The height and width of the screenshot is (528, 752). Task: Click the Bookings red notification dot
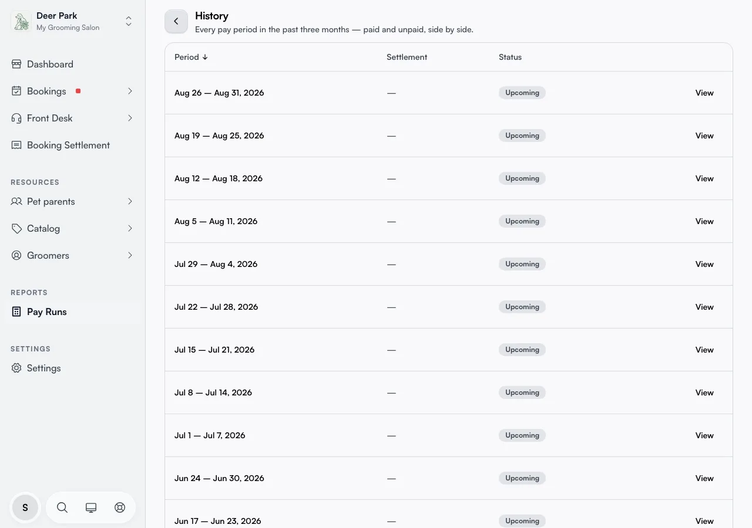(x=78, y=91)
